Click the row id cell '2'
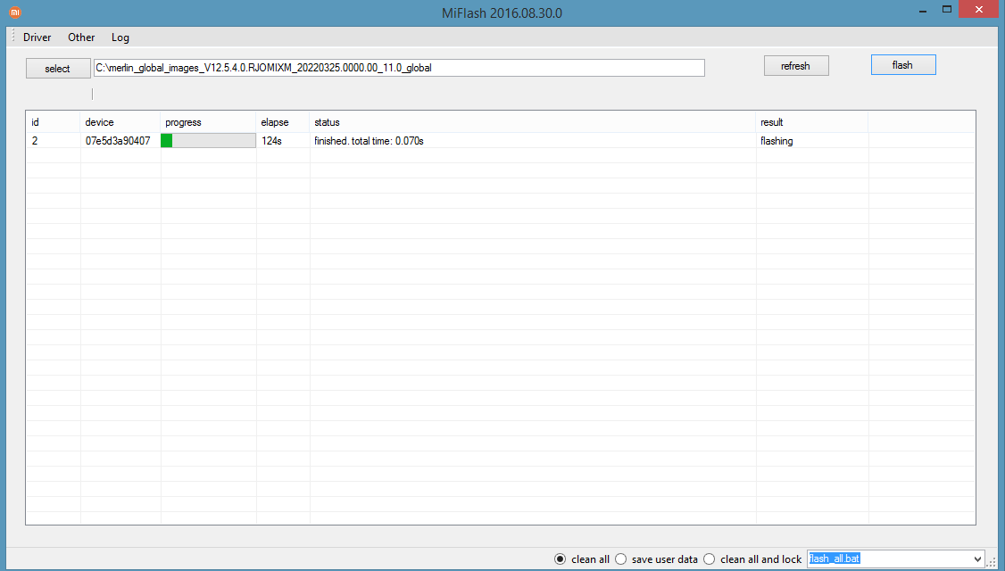1005x571 pixels. pos(35,141)
